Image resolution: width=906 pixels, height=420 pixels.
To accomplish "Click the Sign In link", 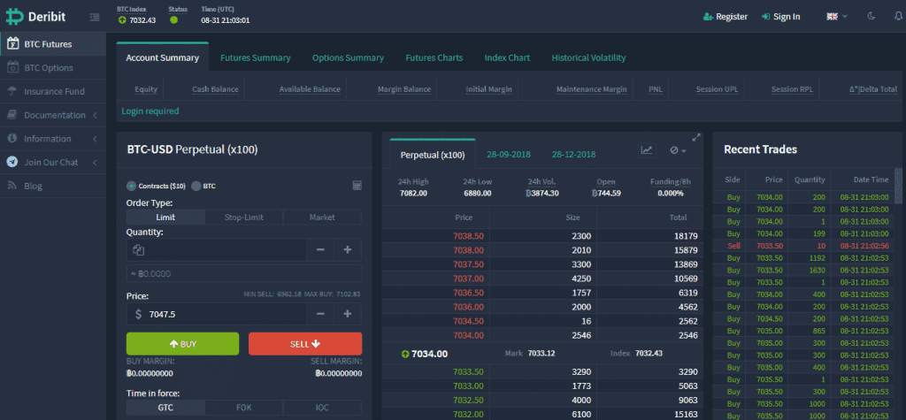I will (779, 16).
